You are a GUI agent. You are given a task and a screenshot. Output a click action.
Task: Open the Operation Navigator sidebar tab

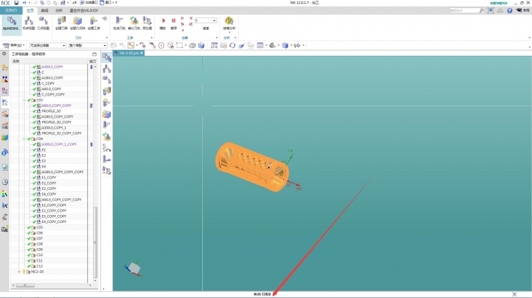(x=5, y=102)
